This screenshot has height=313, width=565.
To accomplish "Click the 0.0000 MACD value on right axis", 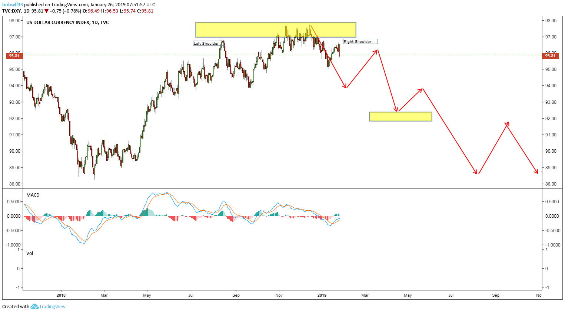I will (553, 216).
